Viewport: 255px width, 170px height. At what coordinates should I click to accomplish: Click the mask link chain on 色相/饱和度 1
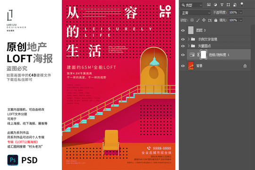(x=198, y=55)
